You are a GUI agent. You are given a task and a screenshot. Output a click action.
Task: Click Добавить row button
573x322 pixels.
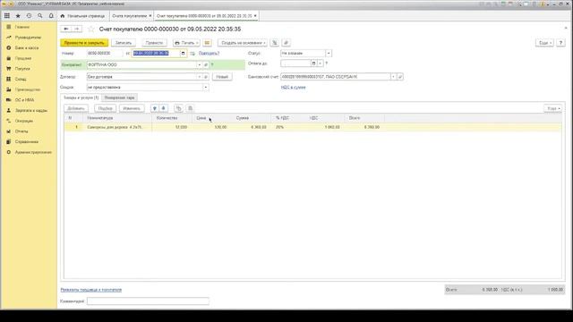pos(76,108)
